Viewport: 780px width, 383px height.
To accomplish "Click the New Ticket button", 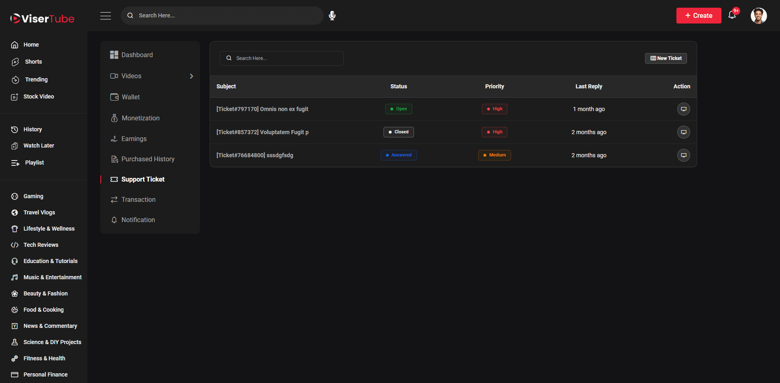I will click(x=666, y=58).
